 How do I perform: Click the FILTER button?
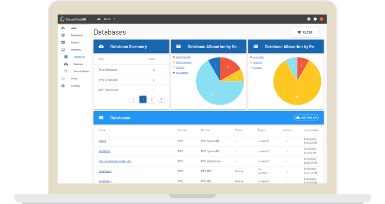point(305,32)
